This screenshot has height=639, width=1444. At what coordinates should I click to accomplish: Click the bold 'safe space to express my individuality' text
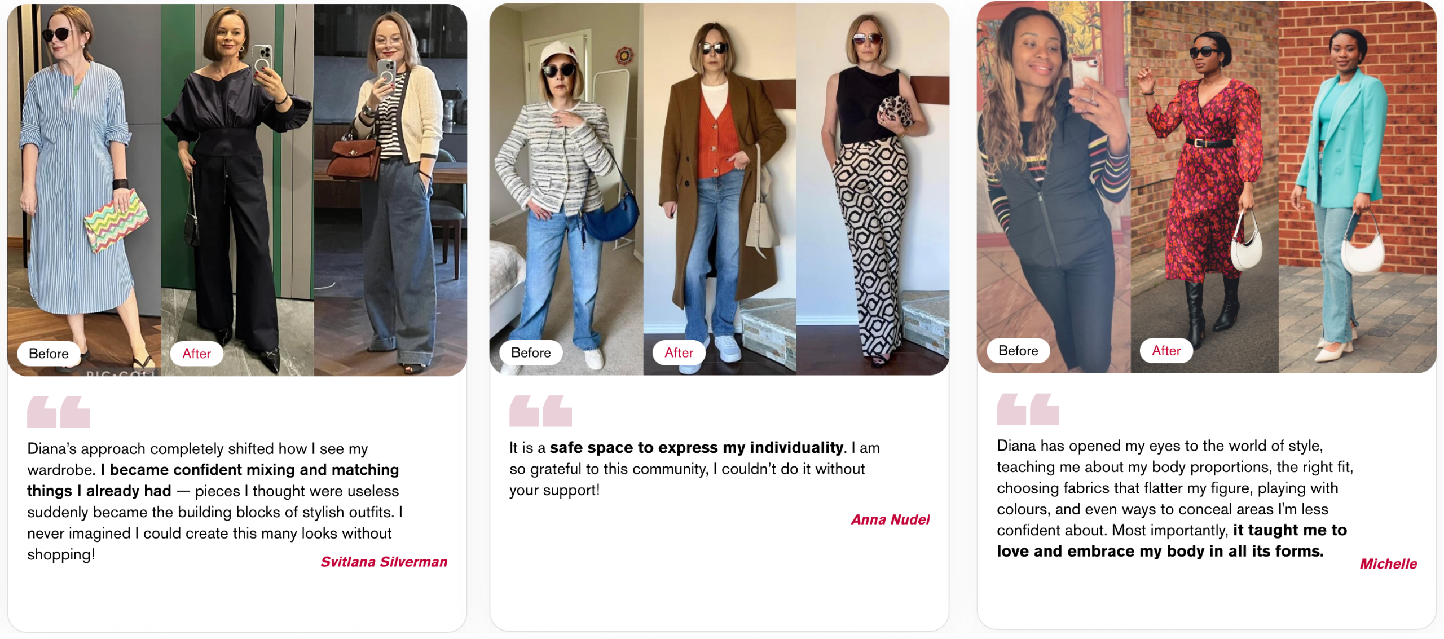click(x=697, y=447)
